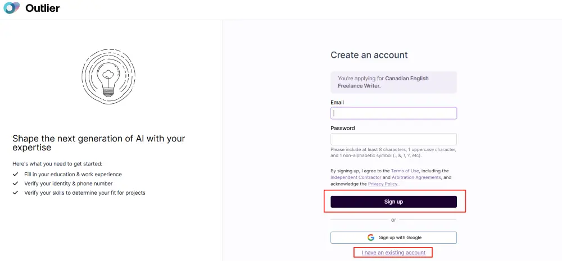Click the lightbulb illustration
Viewport: 562px width, 261px height.
[108, 77]
